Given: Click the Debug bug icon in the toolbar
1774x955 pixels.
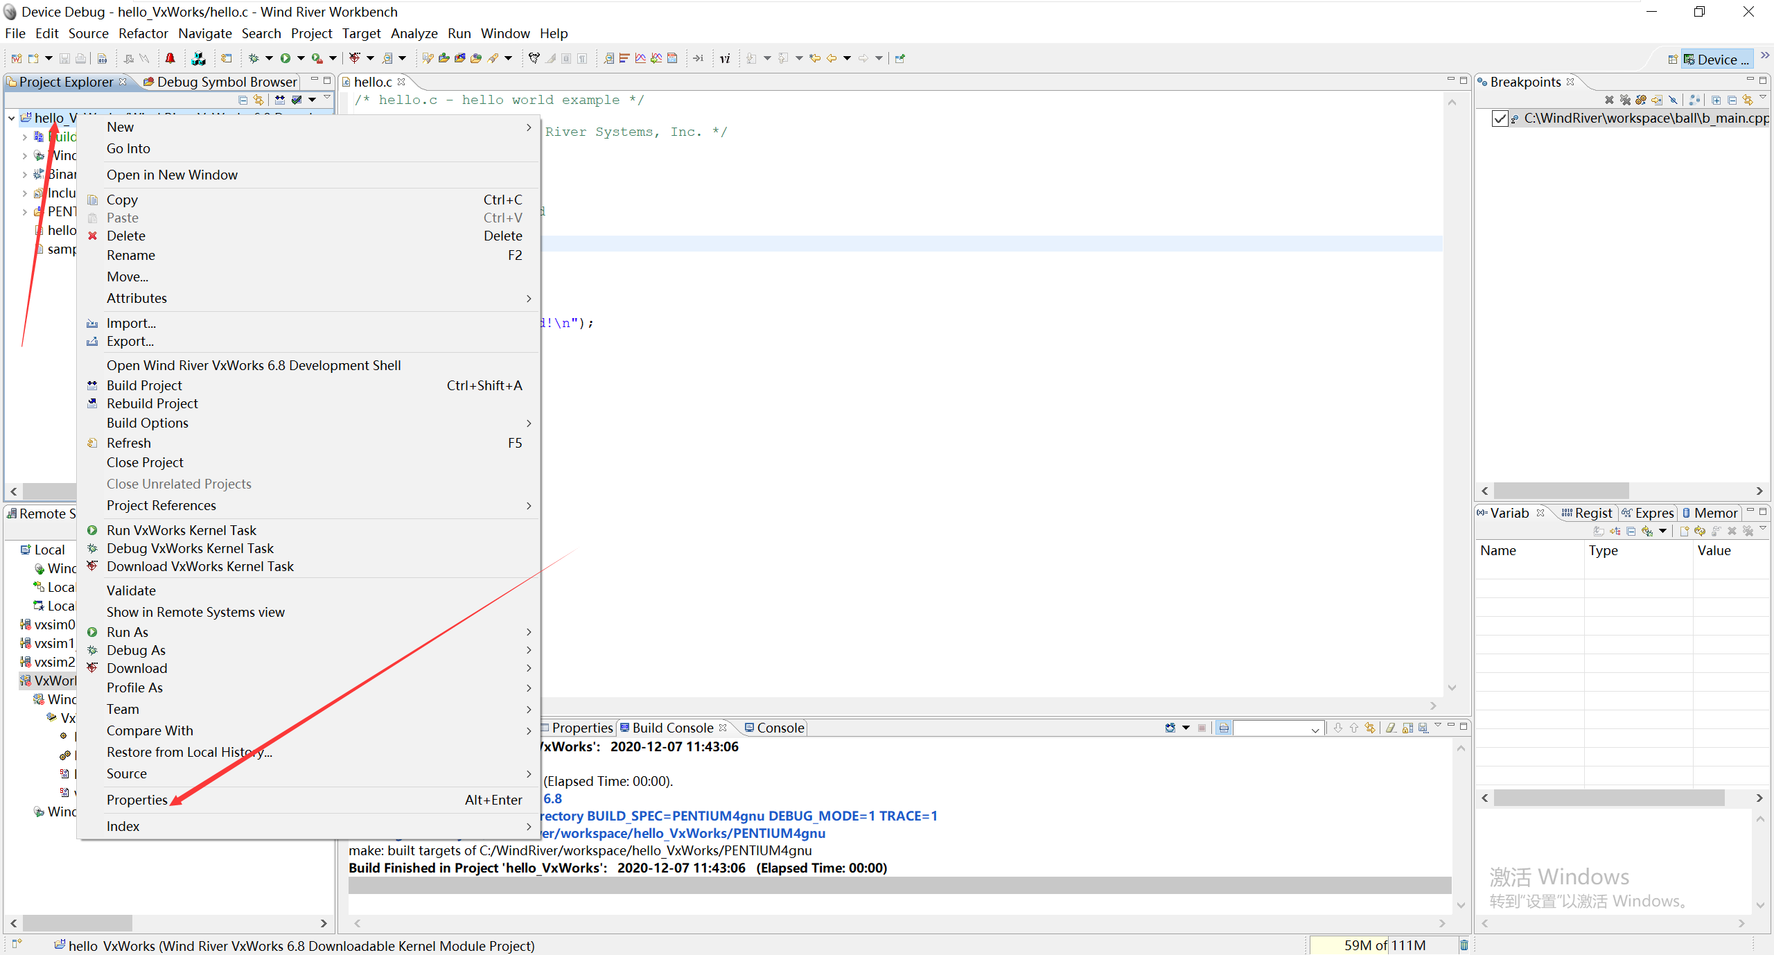Looking at the screenshot, I should point(254,59).
